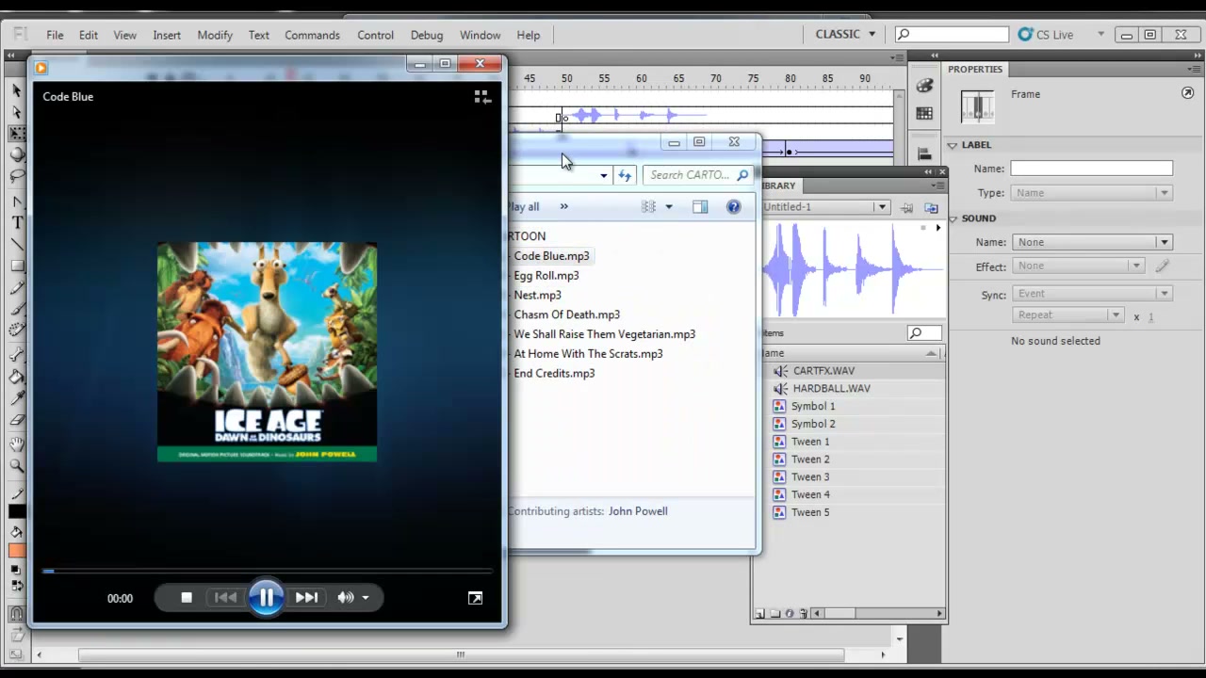This screenshot has width=1206, height=678.
Task: Select the Lasso tool
Action: pyautogui.click(x=17, y=176)
